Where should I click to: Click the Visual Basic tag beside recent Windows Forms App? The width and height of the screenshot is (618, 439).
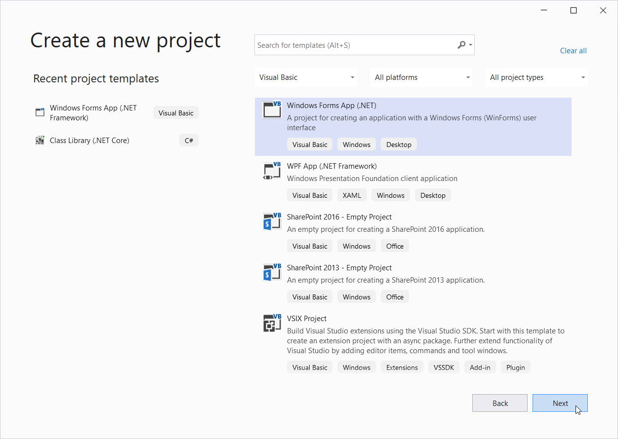pos(176,113)
